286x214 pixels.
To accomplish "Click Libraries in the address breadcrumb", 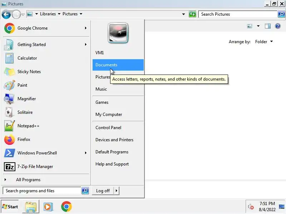I will point(48,14).
